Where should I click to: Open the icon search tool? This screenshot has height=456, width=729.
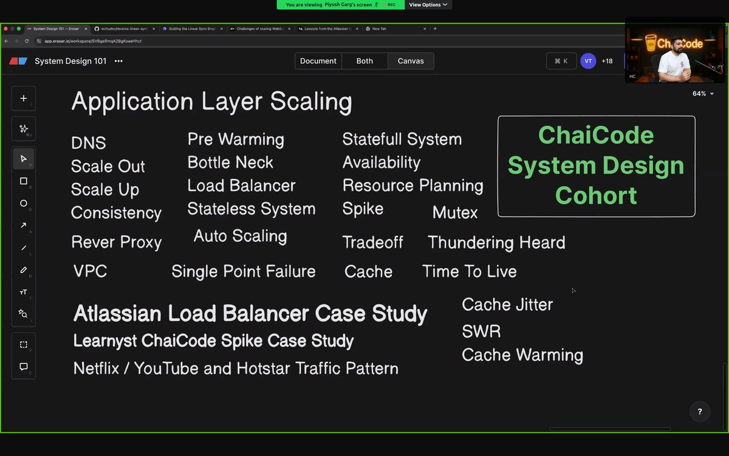pos(24,314)
